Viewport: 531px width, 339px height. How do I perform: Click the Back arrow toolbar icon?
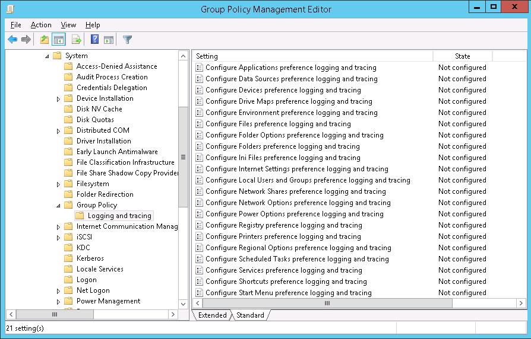point(12,40)
